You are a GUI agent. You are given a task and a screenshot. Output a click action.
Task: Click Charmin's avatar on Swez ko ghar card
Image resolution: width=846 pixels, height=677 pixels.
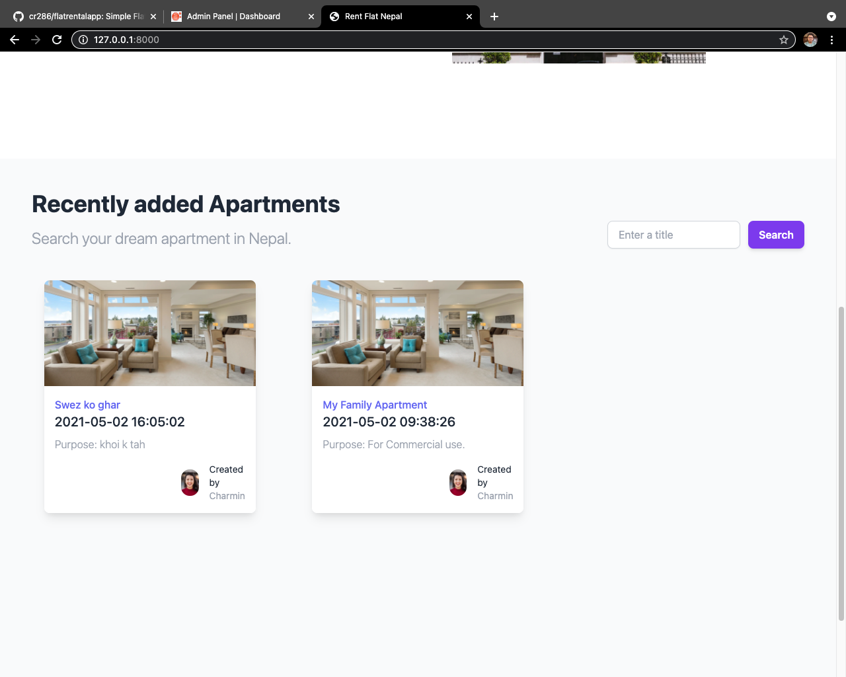click(x=190, y=483)
